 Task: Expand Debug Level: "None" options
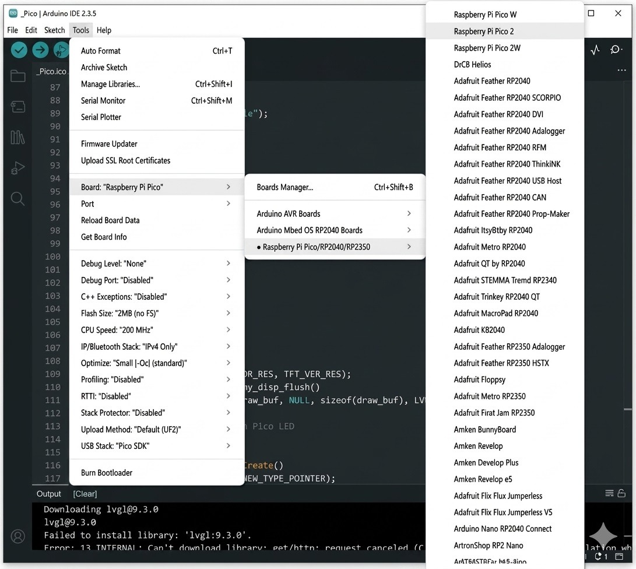[x=157, y=264]
